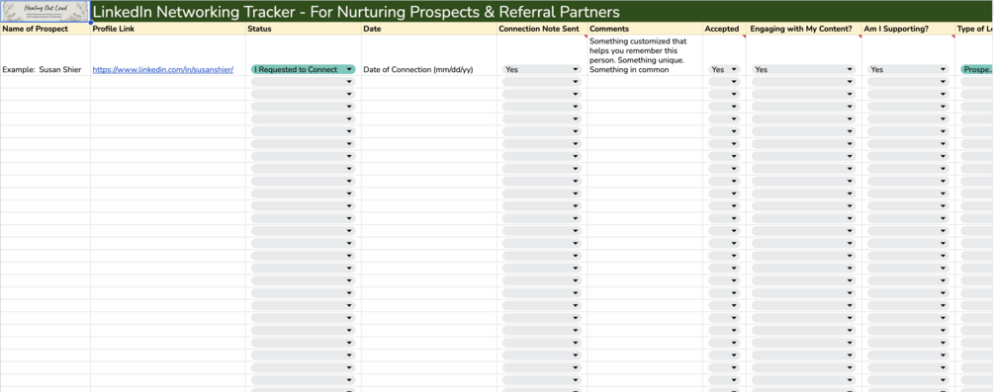Image resolution: width=994 pixels, height=392 pixels.
Task: Select the Date column header cell
Action: (x=429, y=29)
